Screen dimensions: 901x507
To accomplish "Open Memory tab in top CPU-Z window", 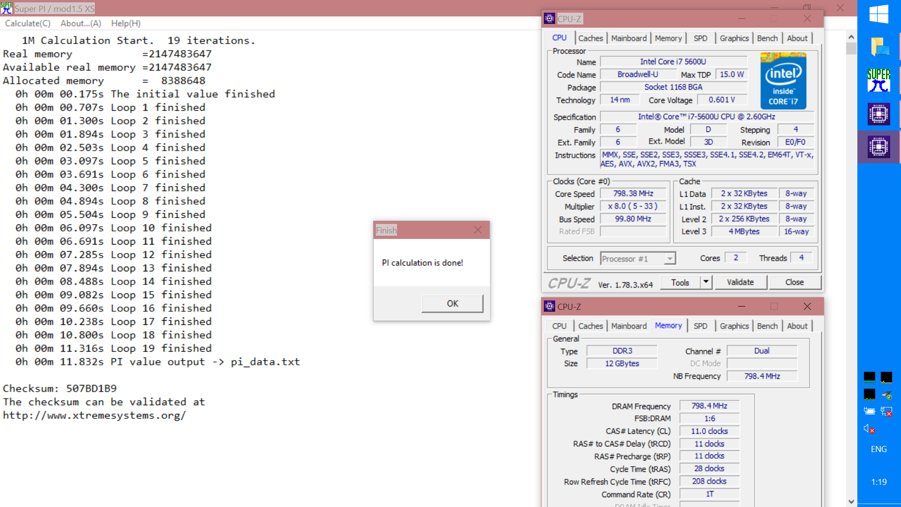I will click(668, 38).
